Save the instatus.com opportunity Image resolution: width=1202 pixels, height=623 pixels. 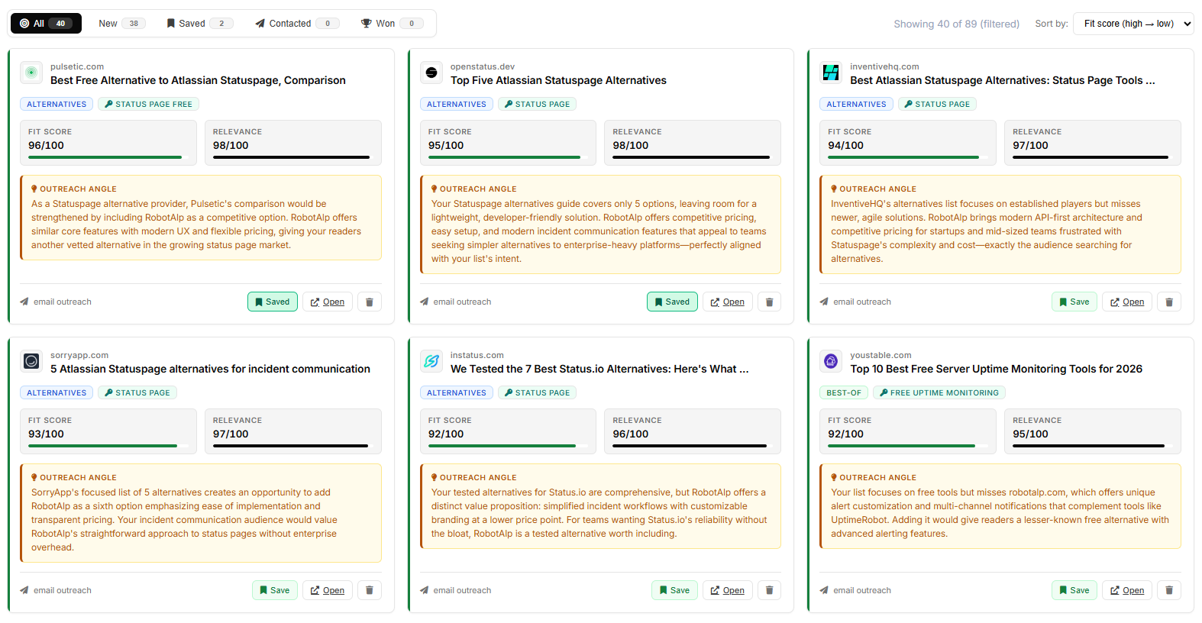[x=674, y=590]
